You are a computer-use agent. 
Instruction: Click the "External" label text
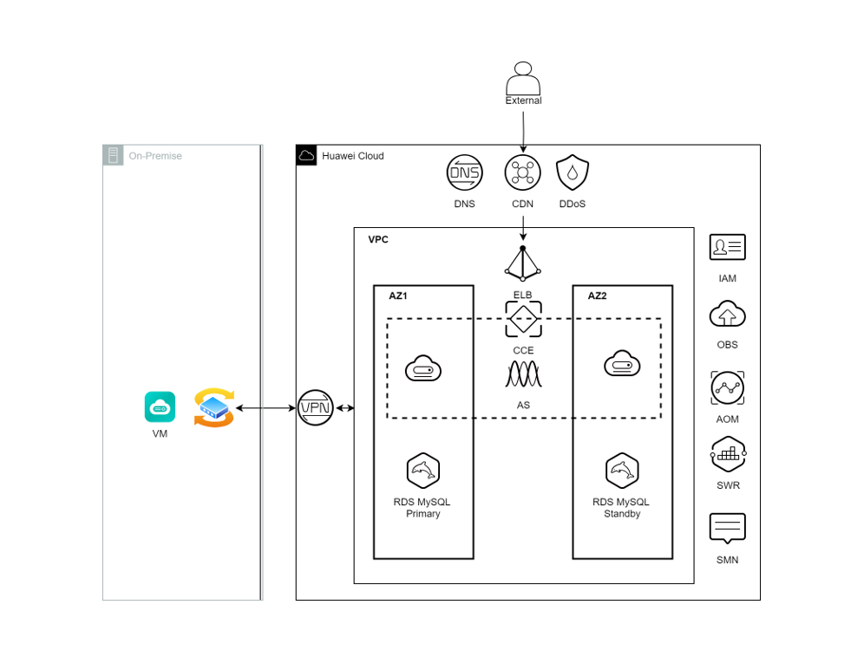[523, 101]
